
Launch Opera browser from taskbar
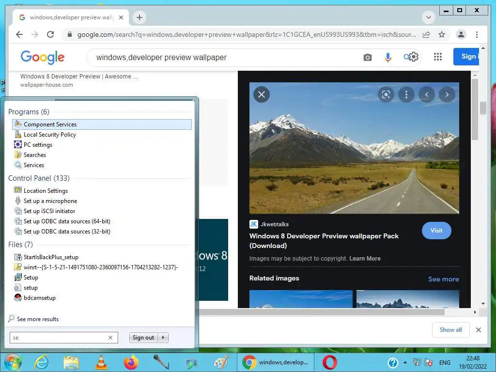coord(329,362)
